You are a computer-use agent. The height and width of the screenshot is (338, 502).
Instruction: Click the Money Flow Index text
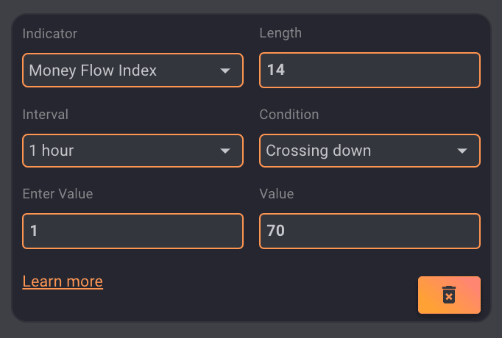pyautogui.click(x=93, y=71)
